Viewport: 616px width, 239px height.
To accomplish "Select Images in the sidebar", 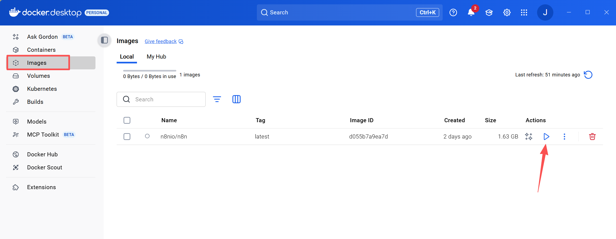I will [51, 63].
